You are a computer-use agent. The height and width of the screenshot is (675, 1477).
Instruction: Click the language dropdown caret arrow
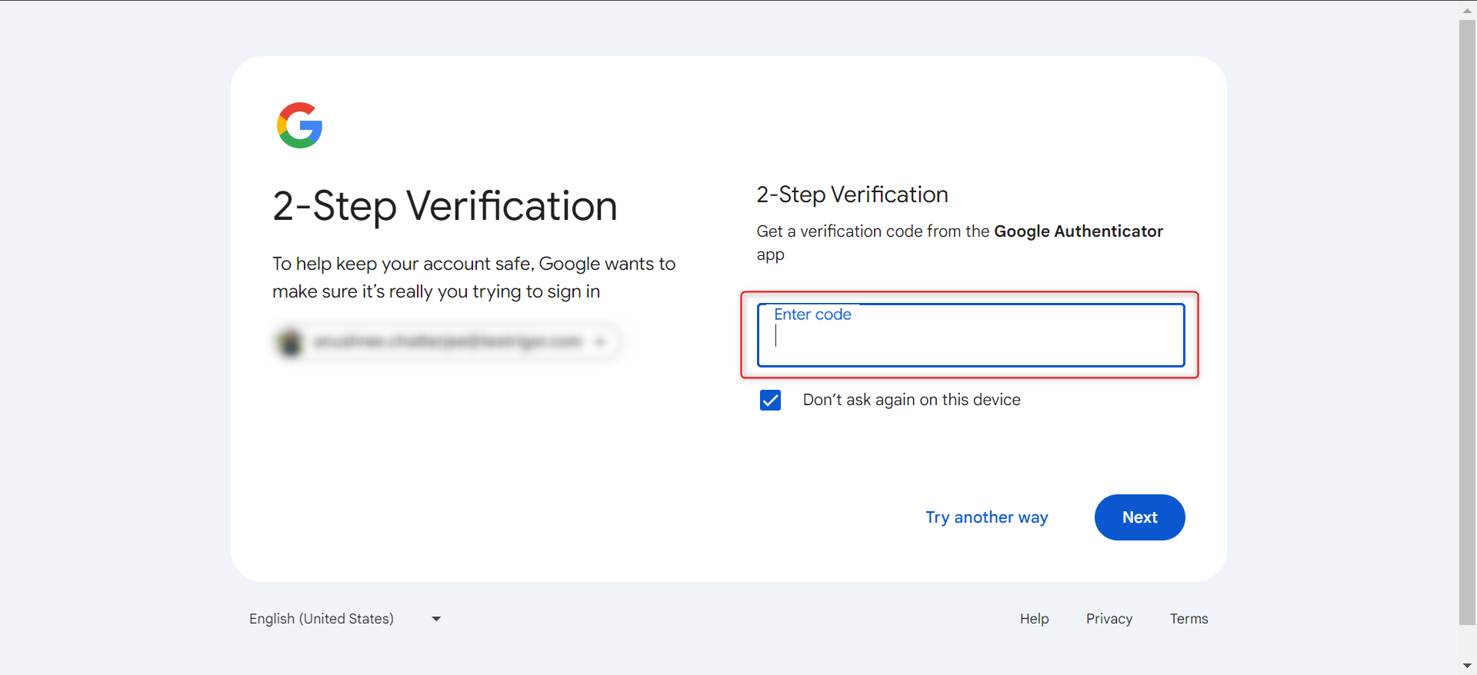click(x=436, y=619)
